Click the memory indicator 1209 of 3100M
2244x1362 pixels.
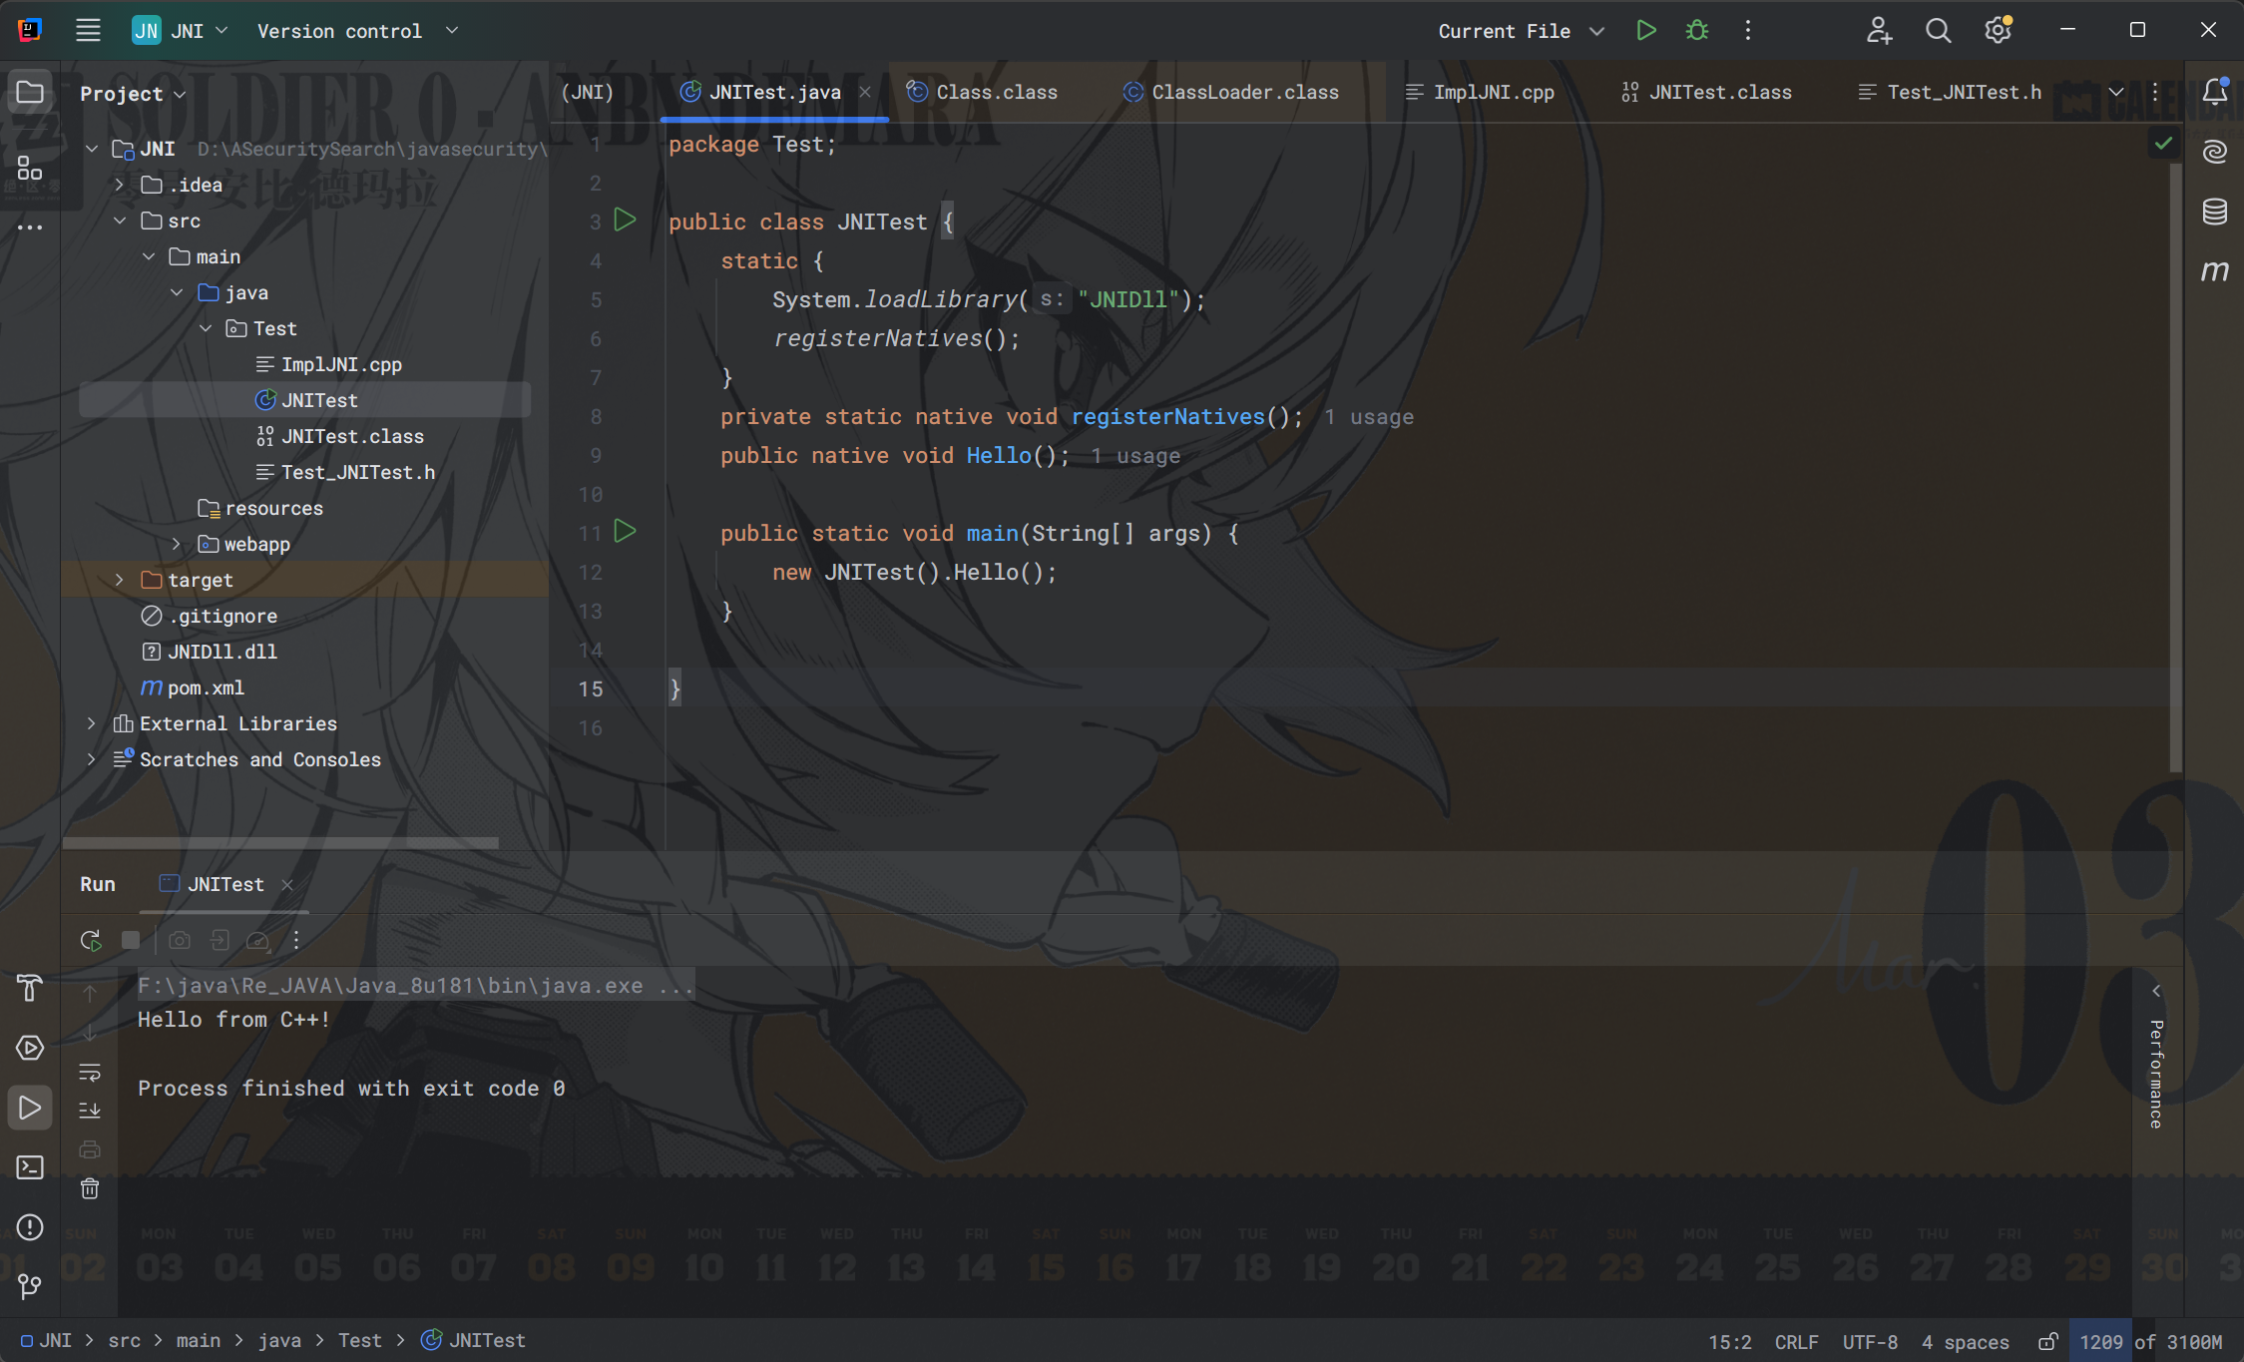(2150, 1342)
